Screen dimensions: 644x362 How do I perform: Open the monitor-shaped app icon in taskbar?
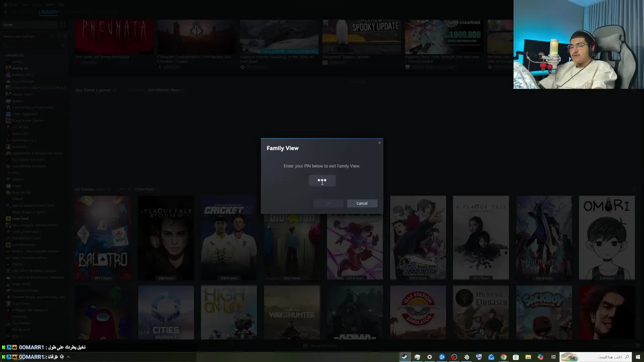coord(478,357)
